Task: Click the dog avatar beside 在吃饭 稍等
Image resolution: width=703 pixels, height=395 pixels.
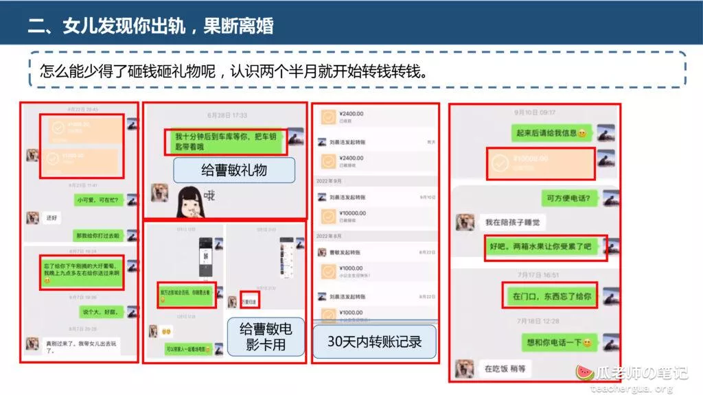Action: click(465, 368)
